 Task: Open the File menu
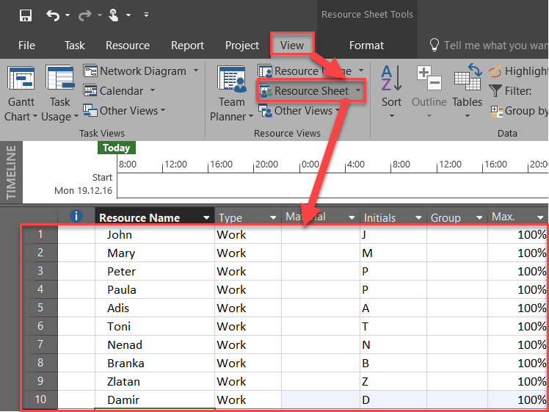tap(26, 46)
